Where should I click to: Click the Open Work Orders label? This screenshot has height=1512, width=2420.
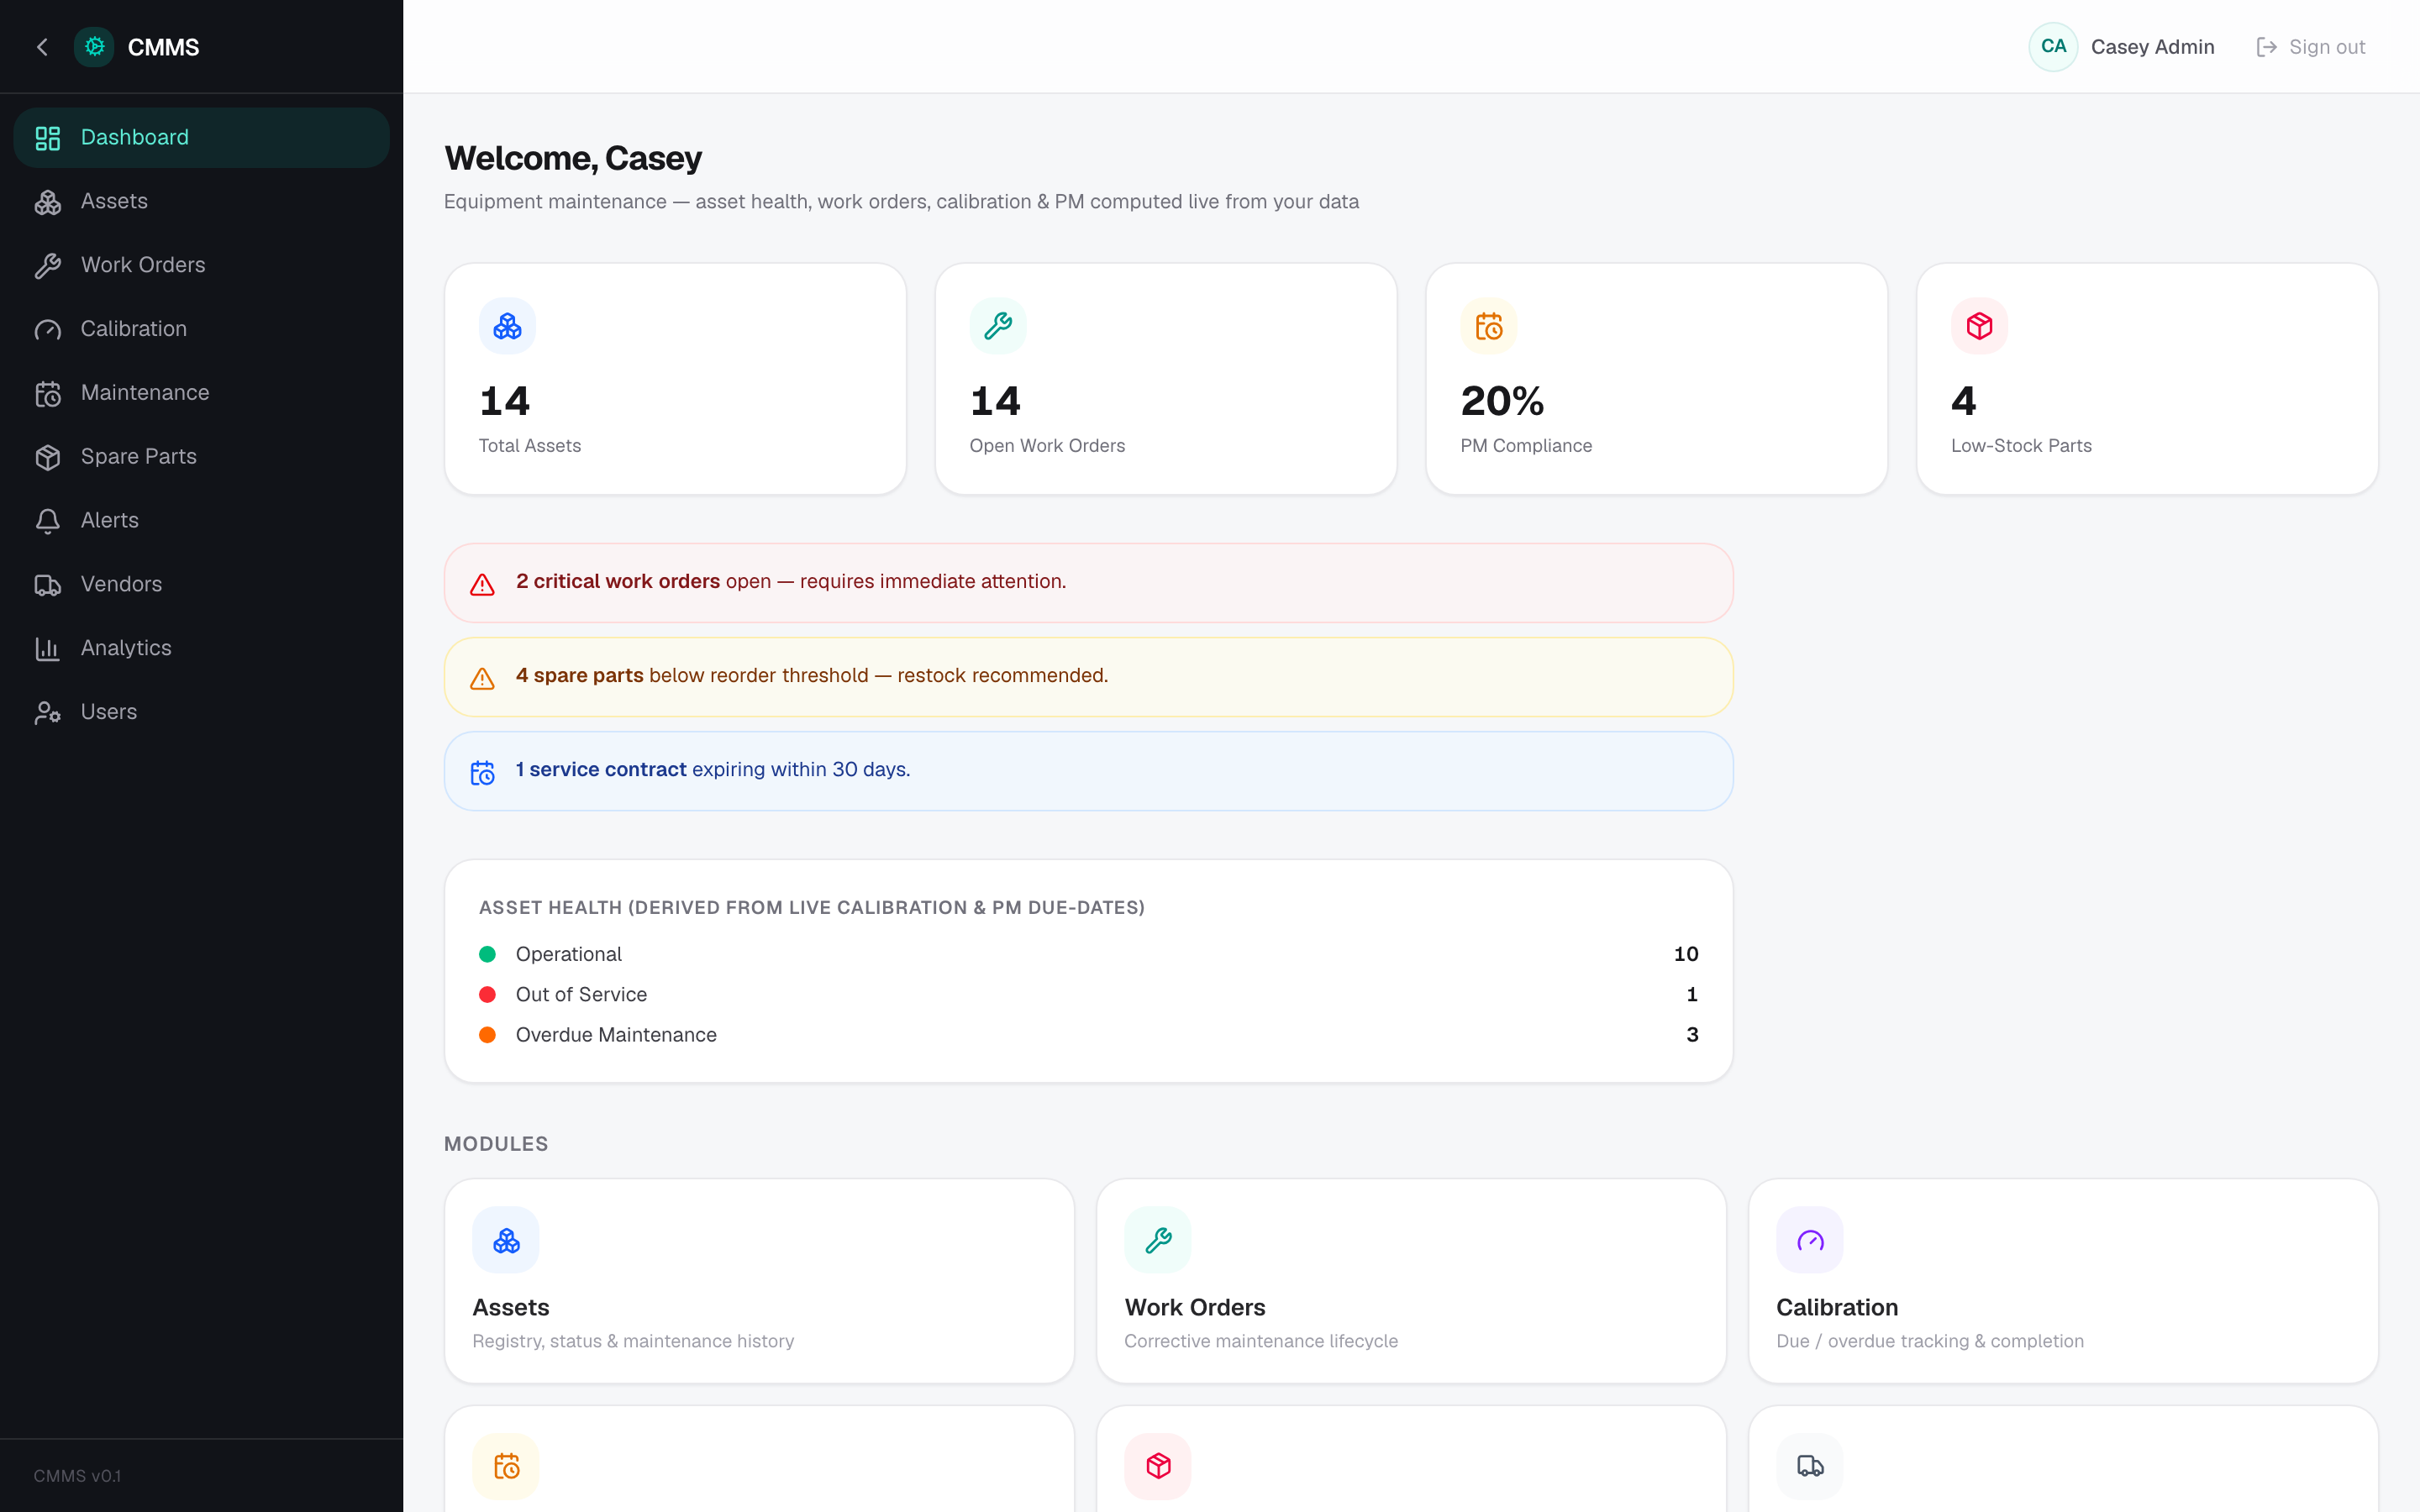(x=1047, y=446)
